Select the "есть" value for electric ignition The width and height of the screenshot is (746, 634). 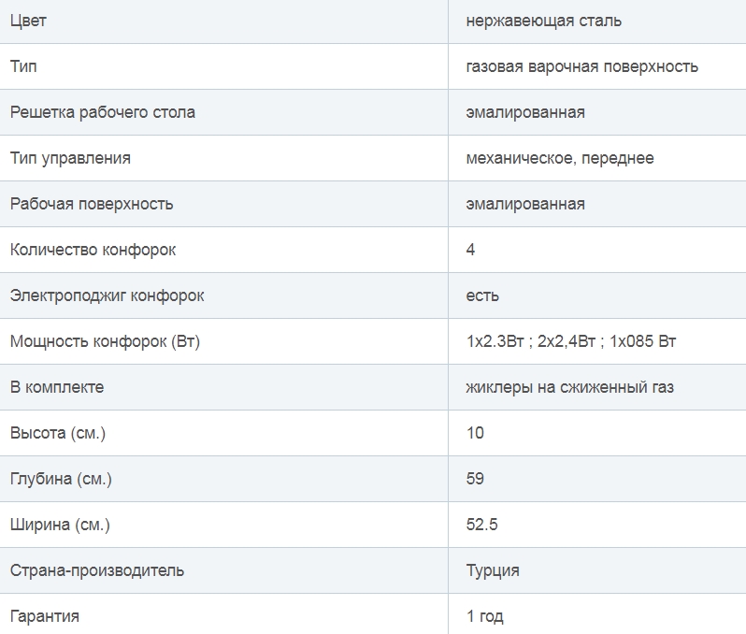click(482, 295)
